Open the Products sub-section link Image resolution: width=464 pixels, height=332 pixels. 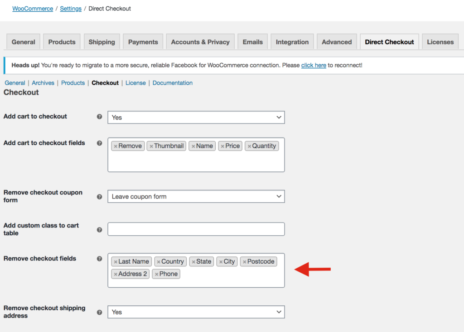[x=73, y=83]
